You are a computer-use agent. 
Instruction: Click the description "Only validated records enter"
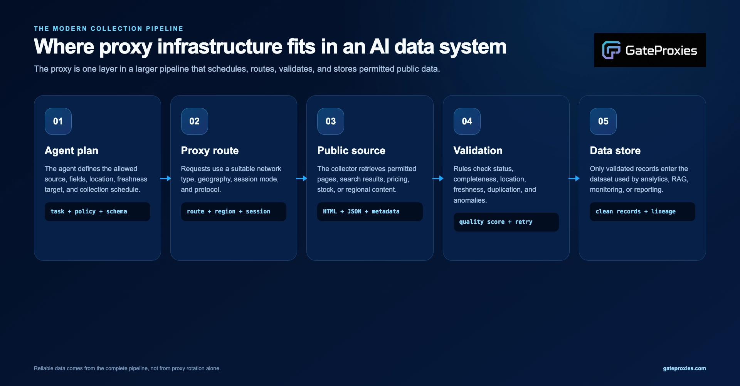click(639, 179)
